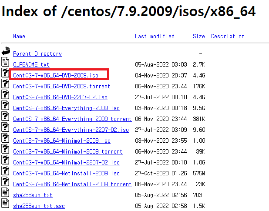Download CentOS-7-x86_64-DVD-2009.iso

click(56, 75)
